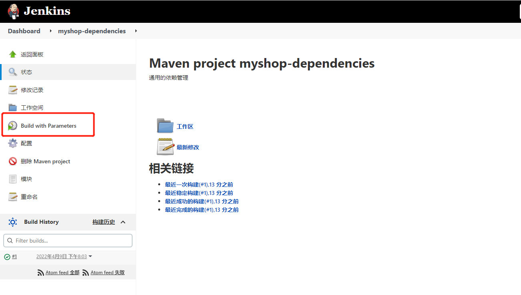
Task: Click the red prohibited icon beside 删除 Maven project
Action: point(13,161)
